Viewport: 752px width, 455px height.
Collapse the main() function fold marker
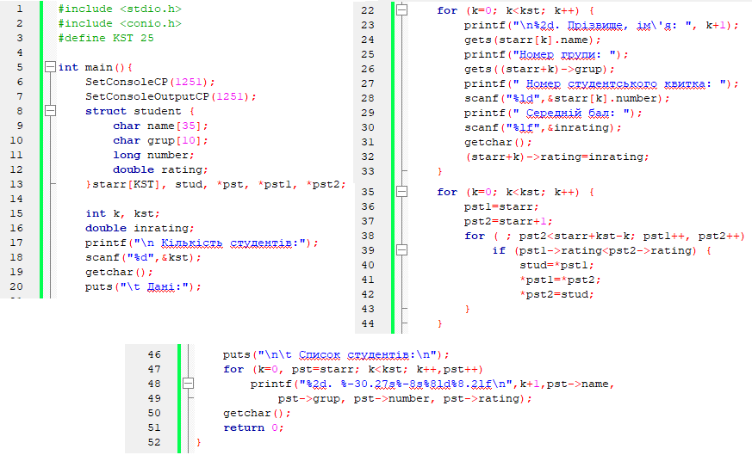50,67
